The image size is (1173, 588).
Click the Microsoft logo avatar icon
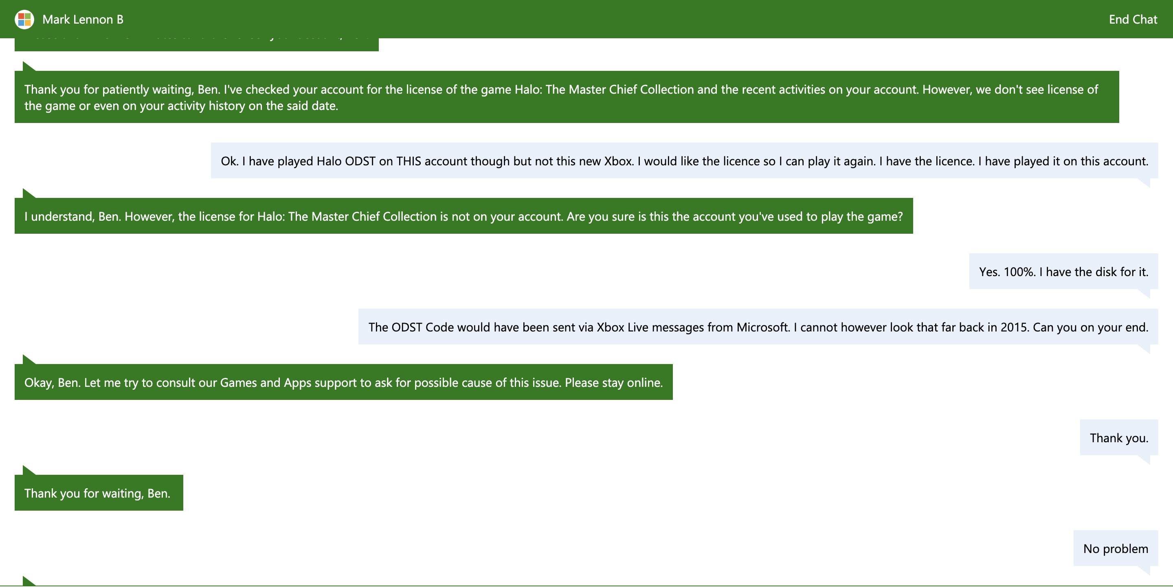coord(24,19)
